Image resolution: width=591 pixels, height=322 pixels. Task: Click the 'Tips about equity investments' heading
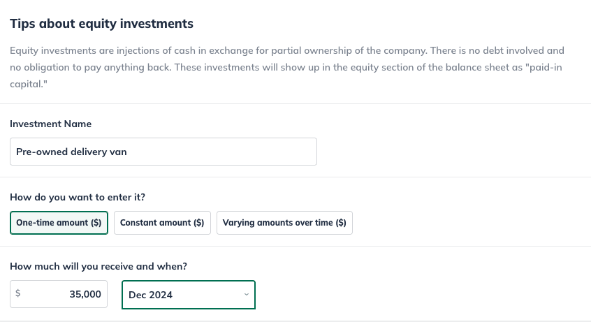coord(101,24)
